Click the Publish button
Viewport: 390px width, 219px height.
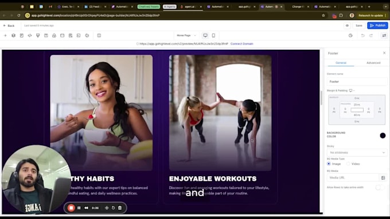[377, 26]
